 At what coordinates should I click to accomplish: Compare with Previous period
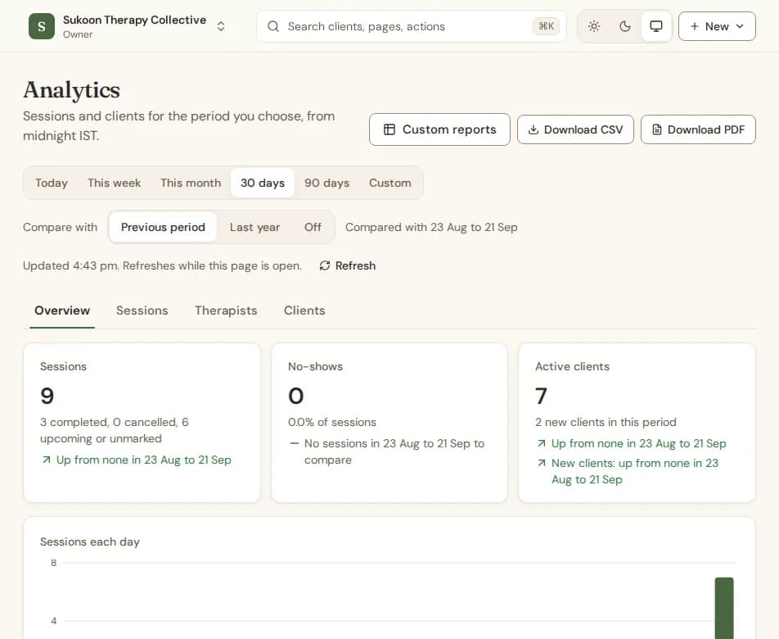click(163, 227)
